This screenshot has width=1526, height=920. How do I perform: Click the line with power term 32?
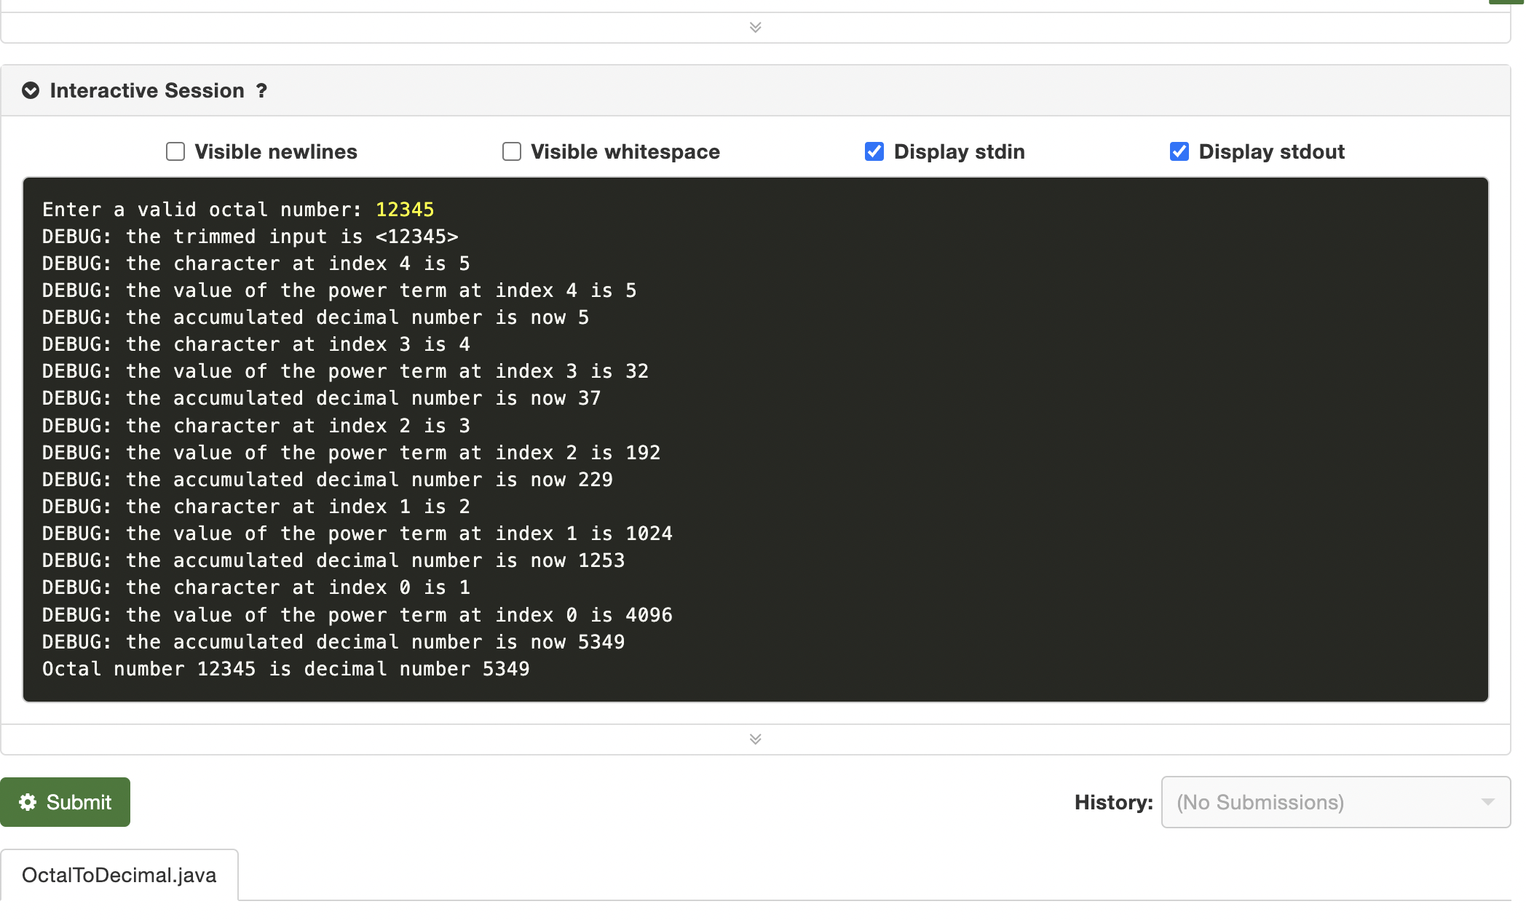pos(345,371)
